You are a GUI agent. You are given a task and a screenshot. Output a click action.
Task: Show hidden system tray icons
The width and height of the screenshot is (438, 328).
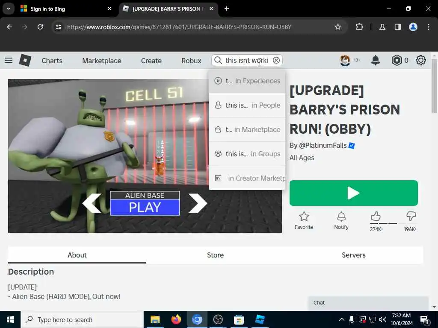click(342, 319)
